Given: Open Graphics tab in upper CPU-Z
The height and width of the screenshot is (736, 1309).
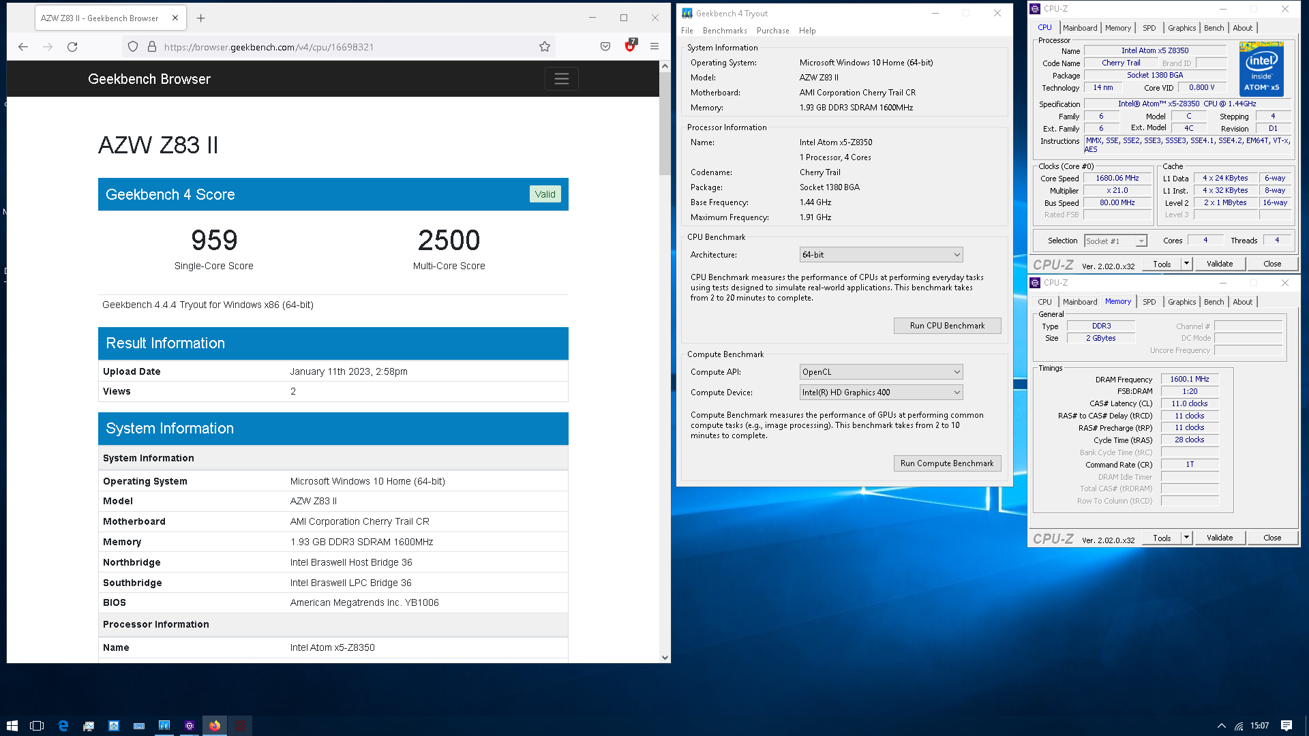Looking at the screenshot, I should coord(1182,28).
